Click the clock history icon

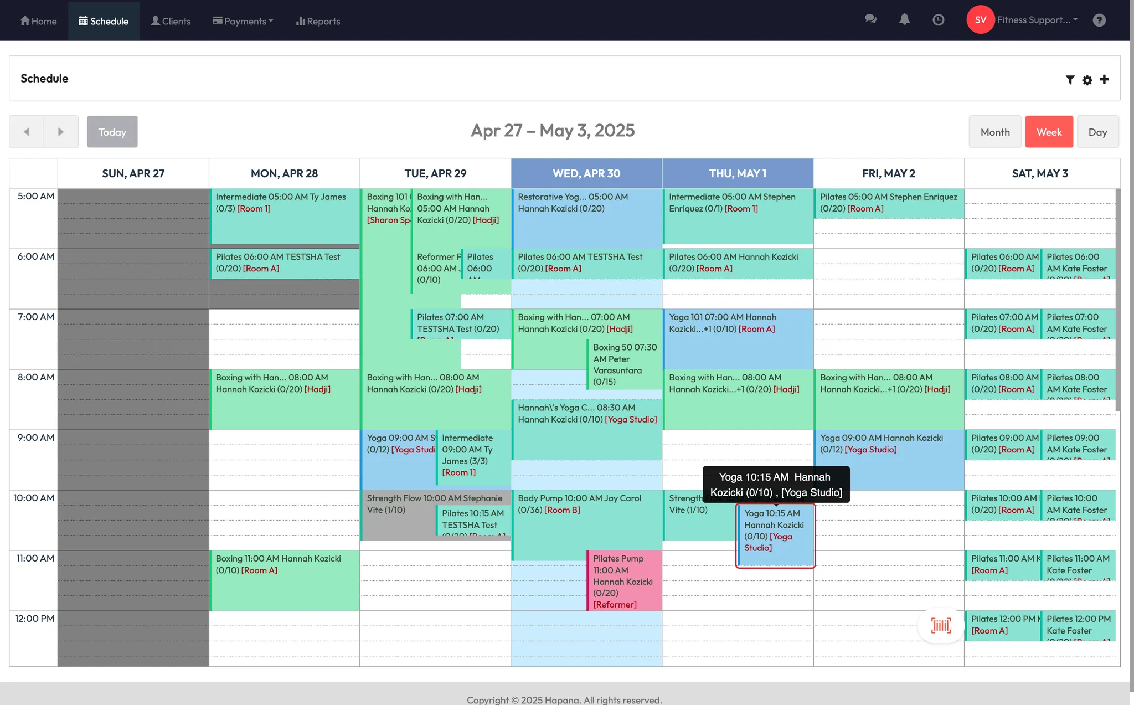938,20
